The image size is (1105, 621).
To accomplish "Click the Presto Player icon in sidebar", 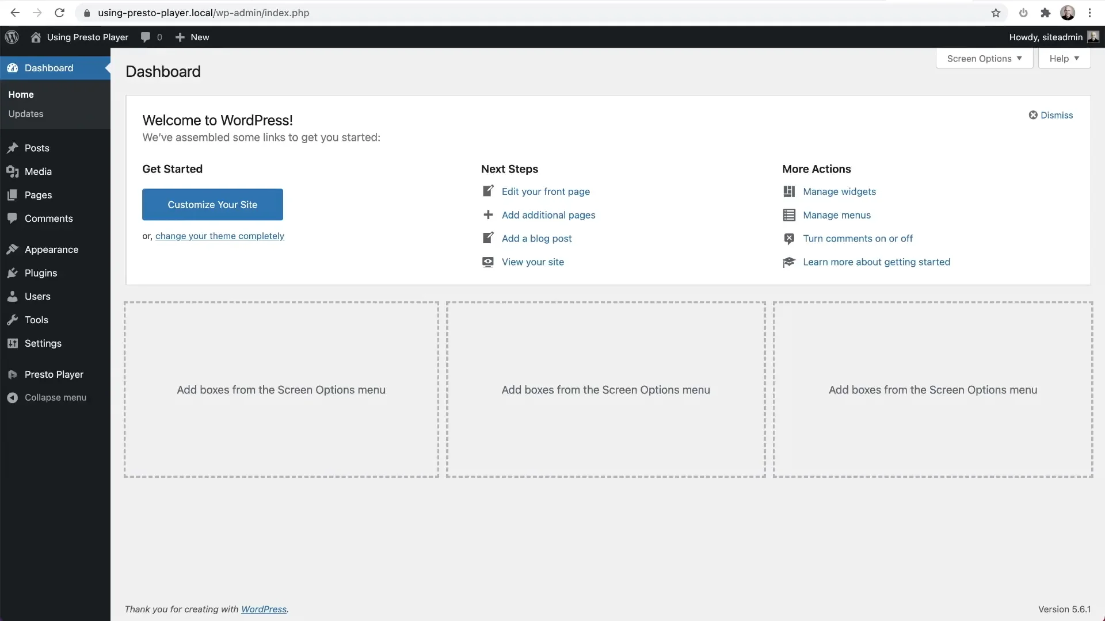I will pos(12,374).
